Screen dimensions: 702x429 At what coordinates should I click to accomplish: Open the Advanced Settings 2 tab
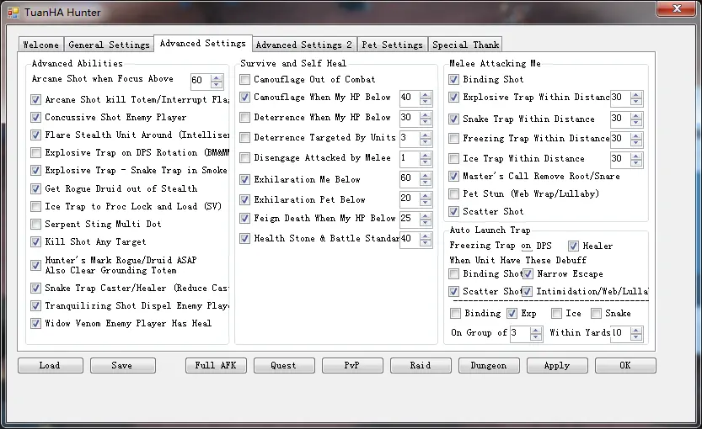pyautogui.click(x=303, y=45)
